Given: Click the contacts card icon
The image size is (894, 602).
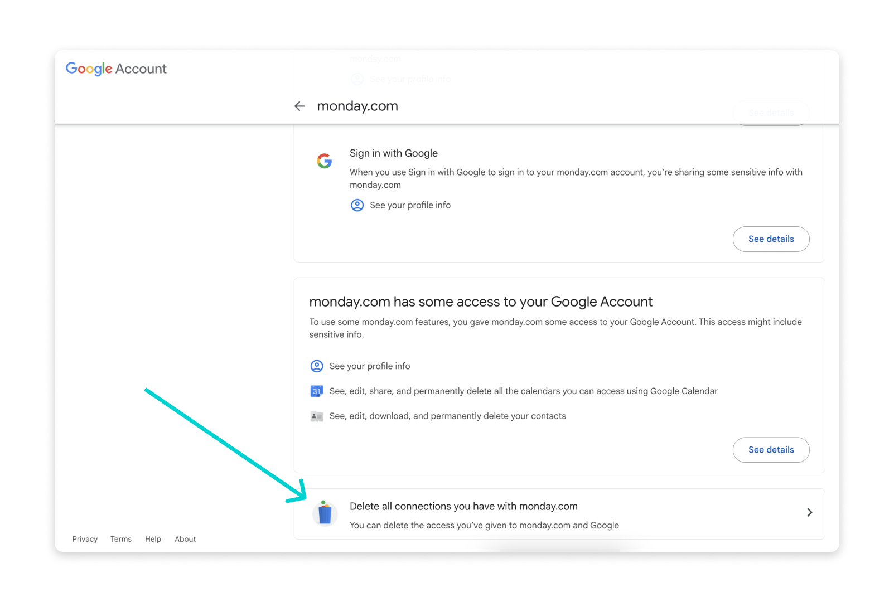Looking at the screenshot, I should click(x=316, y=416).
